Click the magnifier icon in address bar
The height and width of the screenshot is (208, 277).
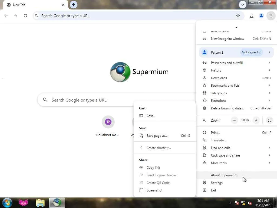click(37, 16)
